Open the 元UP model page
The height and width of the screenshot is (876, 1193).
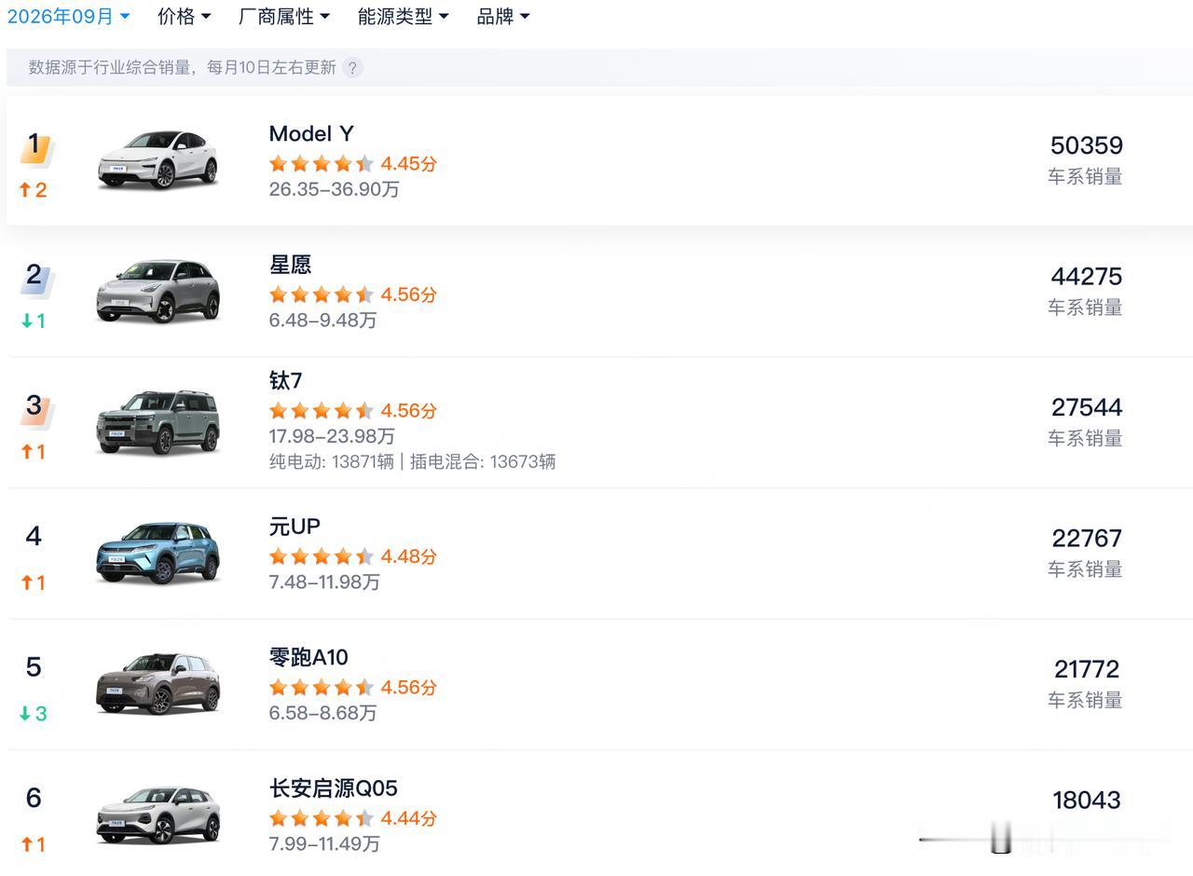pyautogui.click(x=295, y=527)
